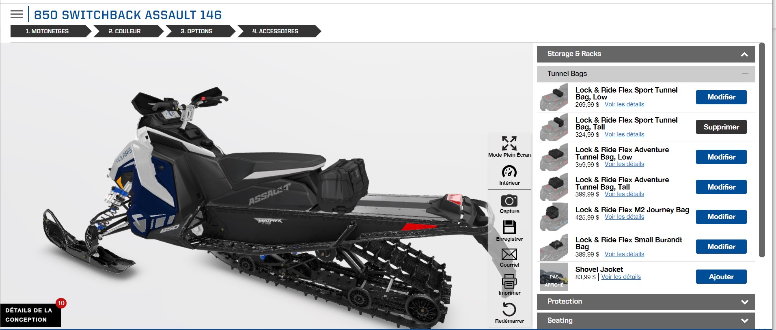The height and width of the screenshot is (330, 776).
Task: View details link for Adventure Tunnel Bag, Tall
Action: pos(624,194)
